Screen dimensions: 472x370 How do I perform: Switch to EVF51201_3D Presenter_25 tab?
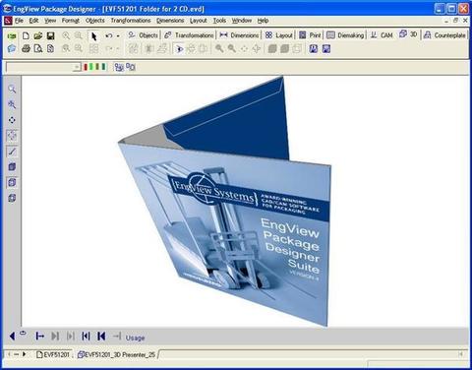coord(116,354)
